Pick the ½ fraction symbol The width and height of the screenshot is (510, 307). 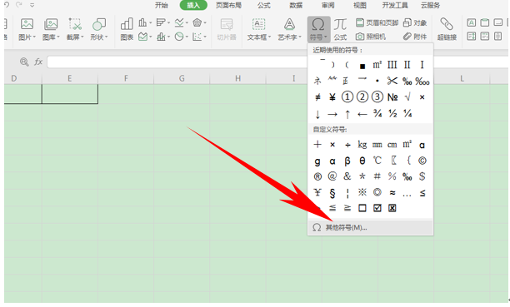tap(392, 113)
